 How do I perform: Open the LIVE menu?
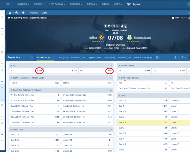8,4
